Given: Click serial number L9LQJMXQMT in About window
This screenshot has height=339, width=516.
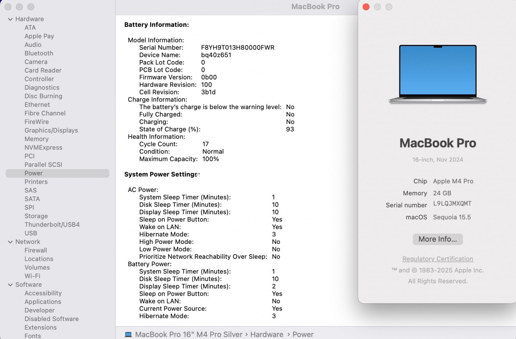Looking at the screenshot, I should click(452, 204).
